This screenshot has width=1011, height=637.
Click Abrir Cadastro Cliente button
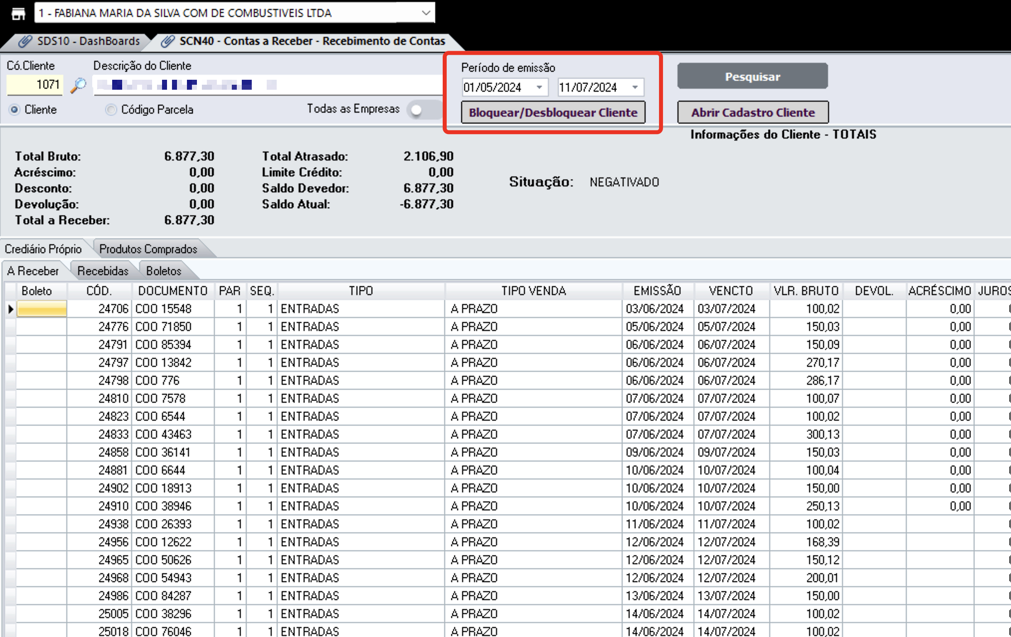(x=753, y=113)
